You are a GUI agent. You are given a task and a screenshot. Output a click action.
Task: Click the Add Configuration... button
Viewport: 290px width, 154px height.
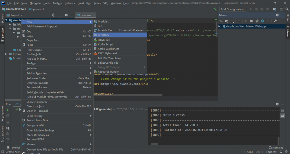(x=233, y=9)
